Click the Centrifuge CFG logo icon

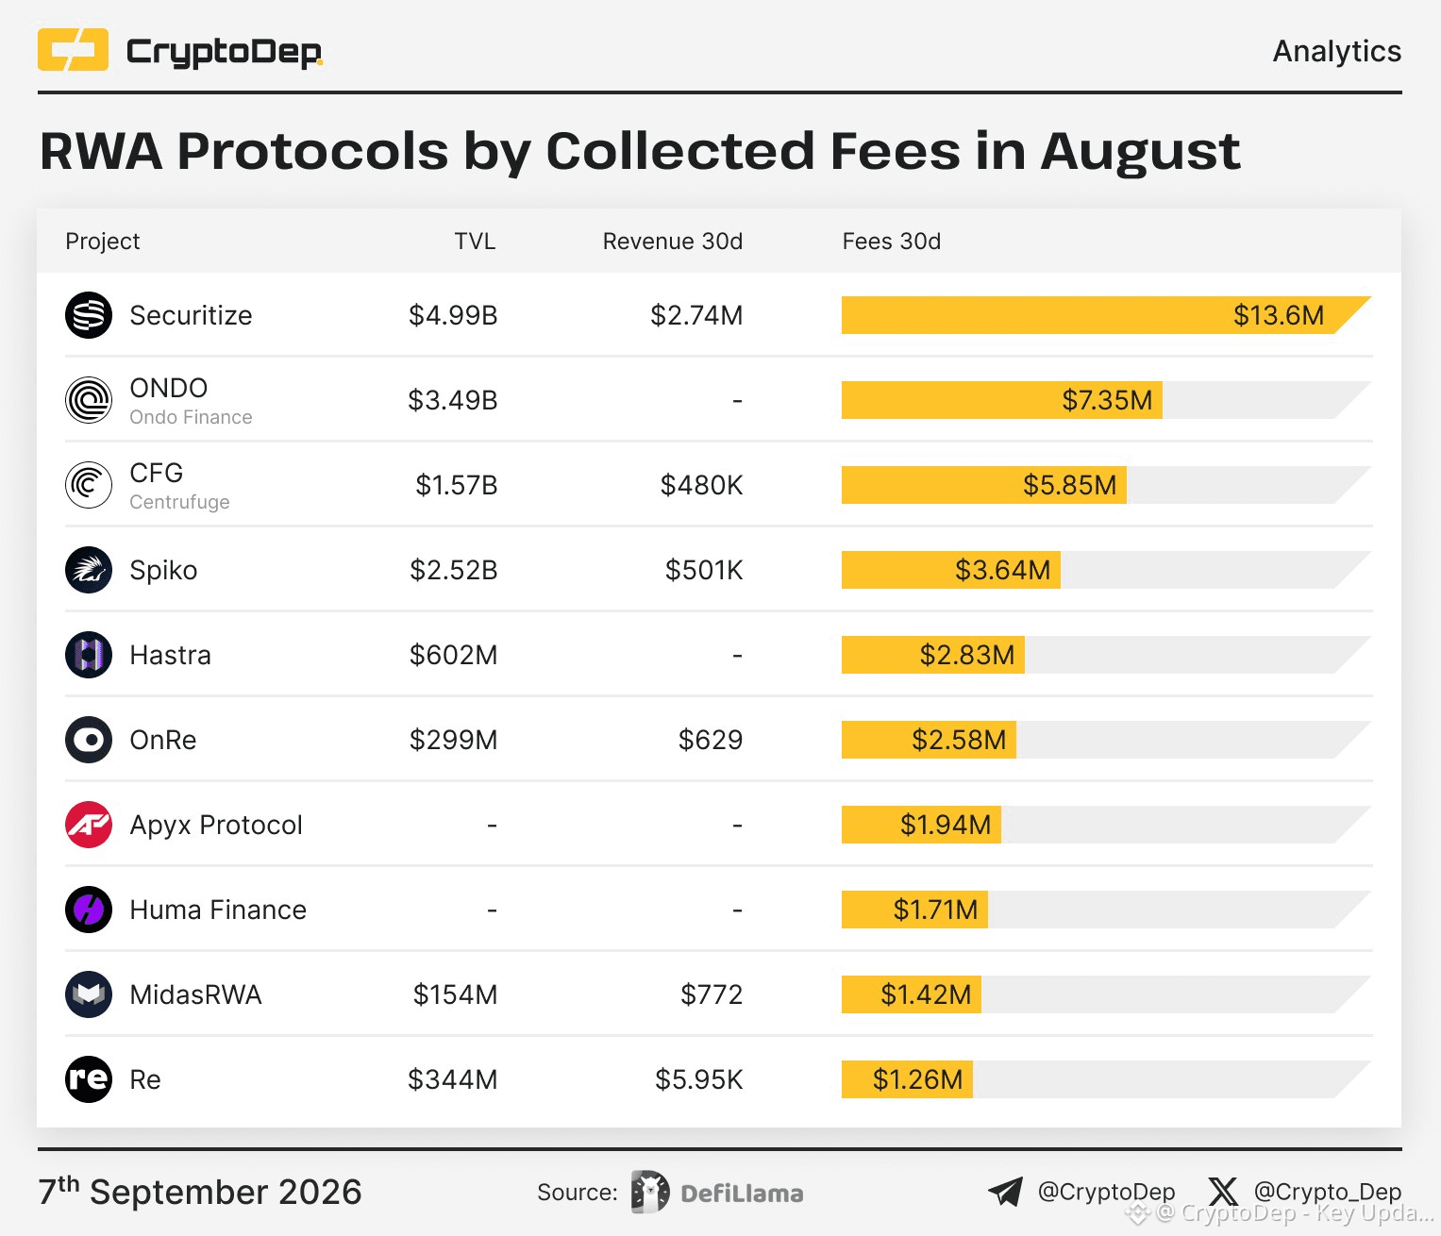pos(89,485)
